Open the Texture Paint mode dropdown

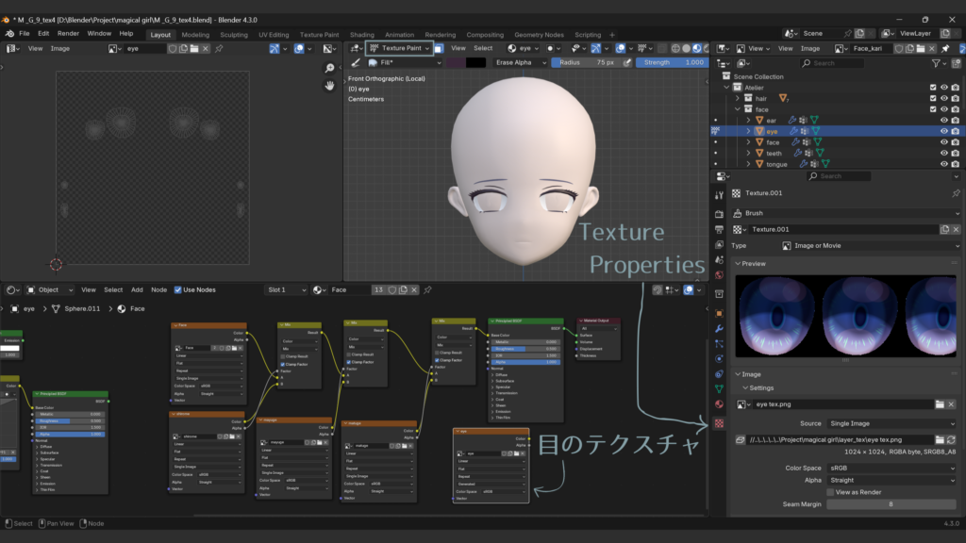[401, 48]
